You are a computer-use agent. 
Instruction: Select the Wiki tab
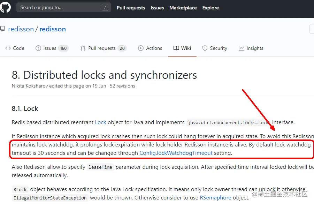(x=182, y=48)
